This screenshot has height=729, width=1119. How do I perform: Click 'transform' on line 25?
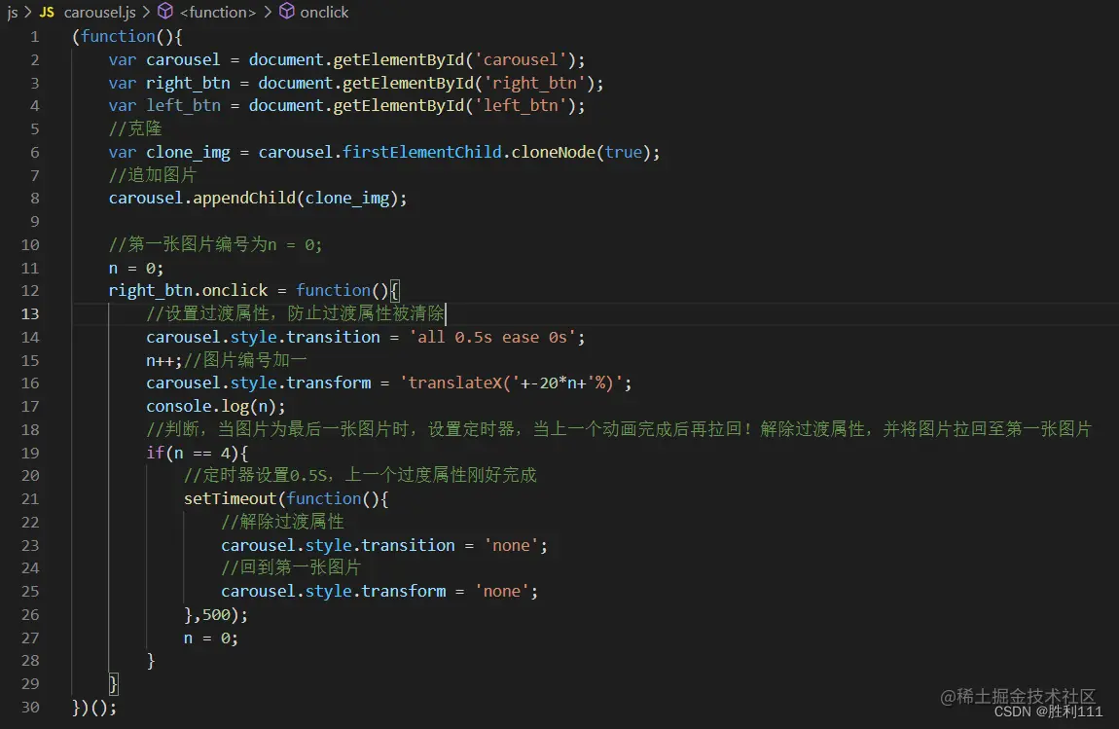tap(403, 591)
